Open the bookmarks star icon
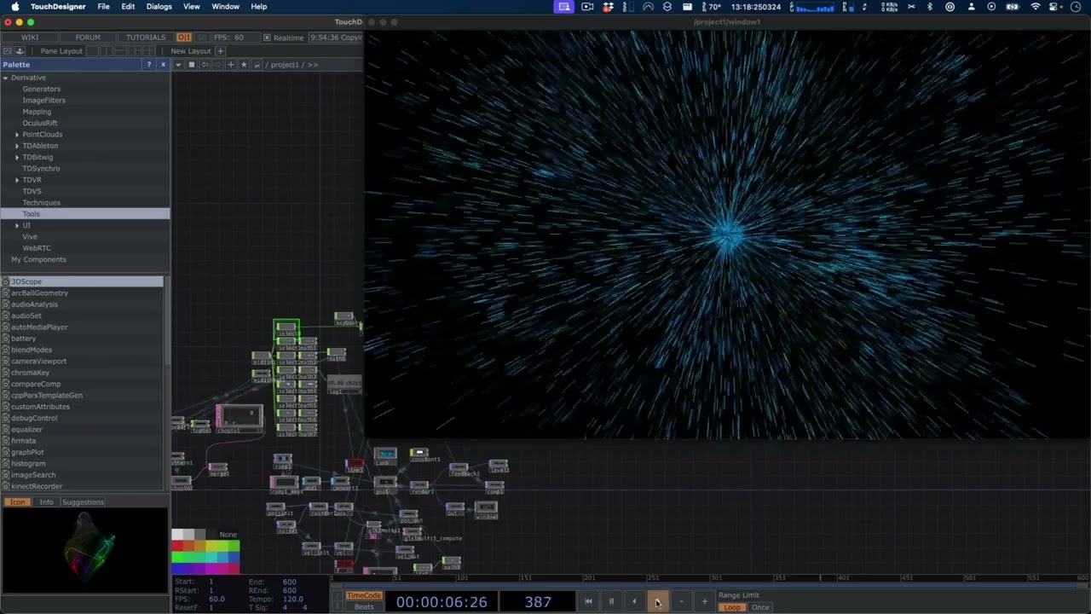 [244, 65]
